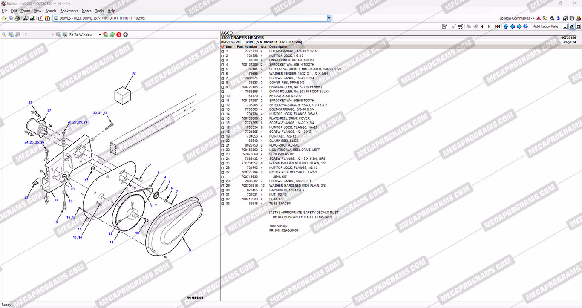Click the red circle number 4 icon
The width and height of the screenshot is (582, 308).
(x=119, y=35)
